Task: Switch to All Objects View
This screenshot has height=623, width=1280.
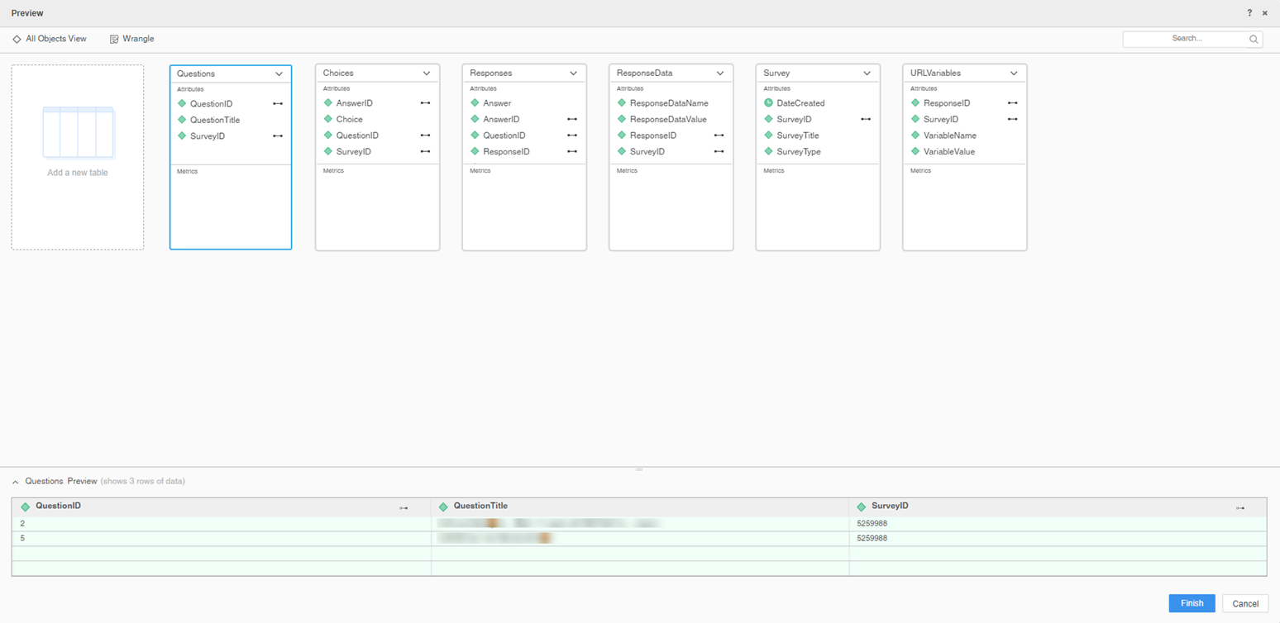Action: point(50,39)
